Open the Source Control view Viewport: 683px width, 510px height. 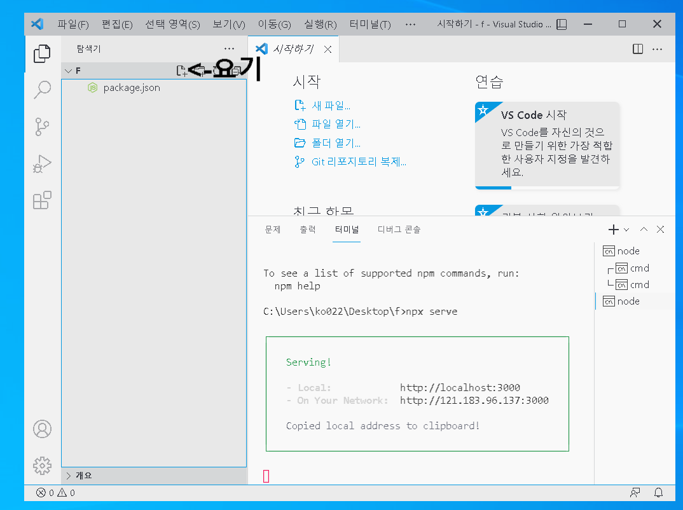pos(42,127)
